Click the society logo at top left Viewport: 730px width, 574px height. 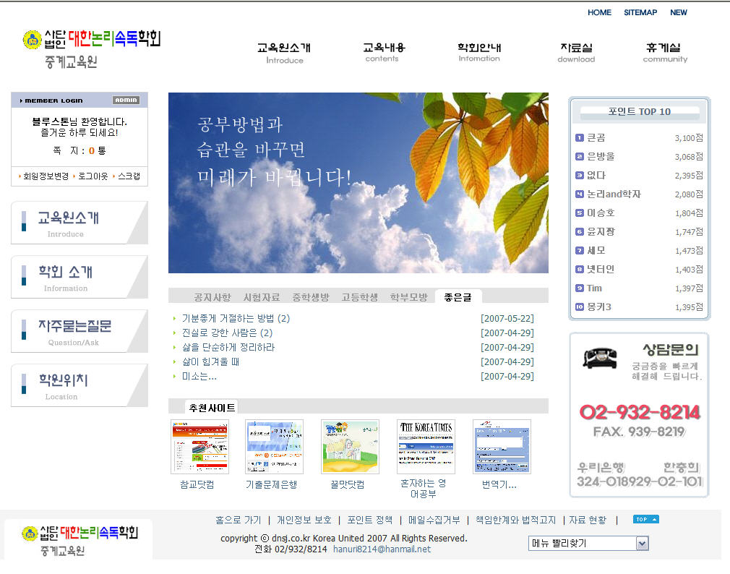tap(91, 46)
